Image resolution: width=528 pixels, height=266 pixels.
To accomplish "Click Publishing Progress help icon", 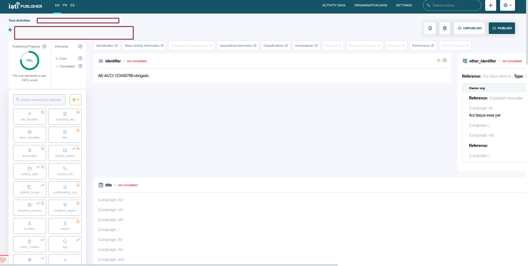I will tap(44, 46).
